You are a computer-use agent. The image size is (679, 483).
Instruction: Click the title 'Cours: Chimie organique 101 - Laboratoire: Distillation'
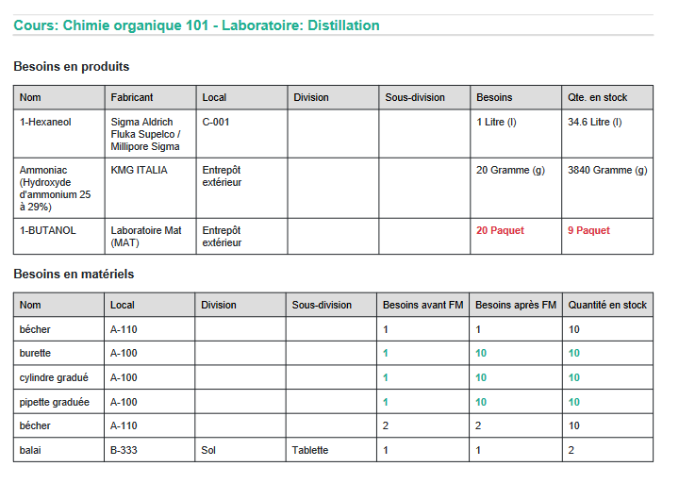pos(196,25)
